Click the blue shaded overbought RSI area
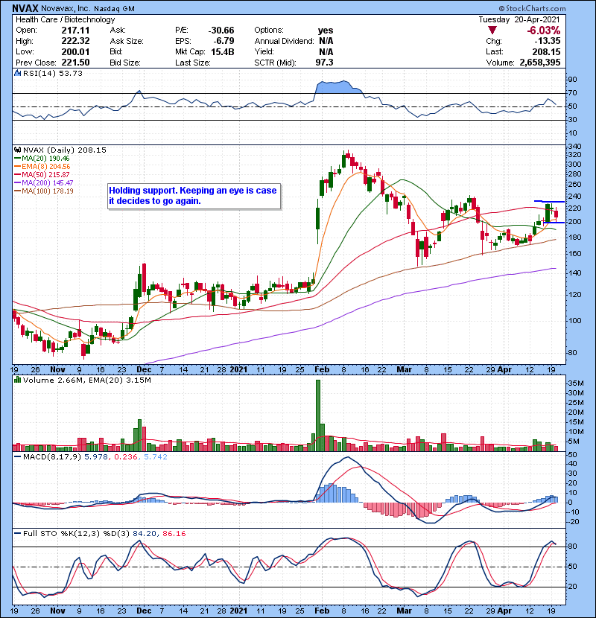 click(x=338, y=87)
